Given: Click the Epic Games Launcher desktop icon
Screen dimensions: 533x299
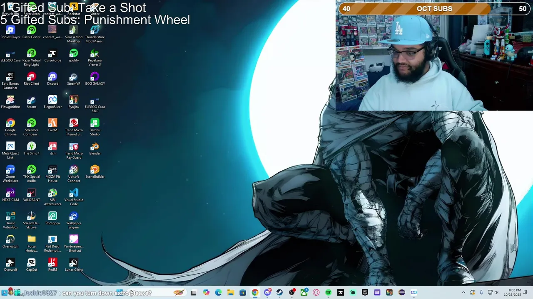Looking at the screenshot, I should tap(10, 81).
